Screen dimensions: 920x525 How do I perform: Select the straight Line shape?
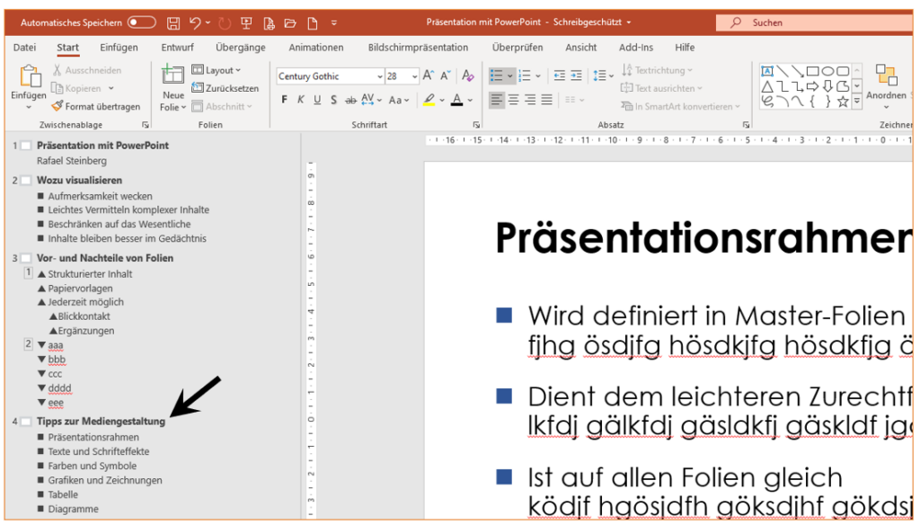click(x=783, y=71)
